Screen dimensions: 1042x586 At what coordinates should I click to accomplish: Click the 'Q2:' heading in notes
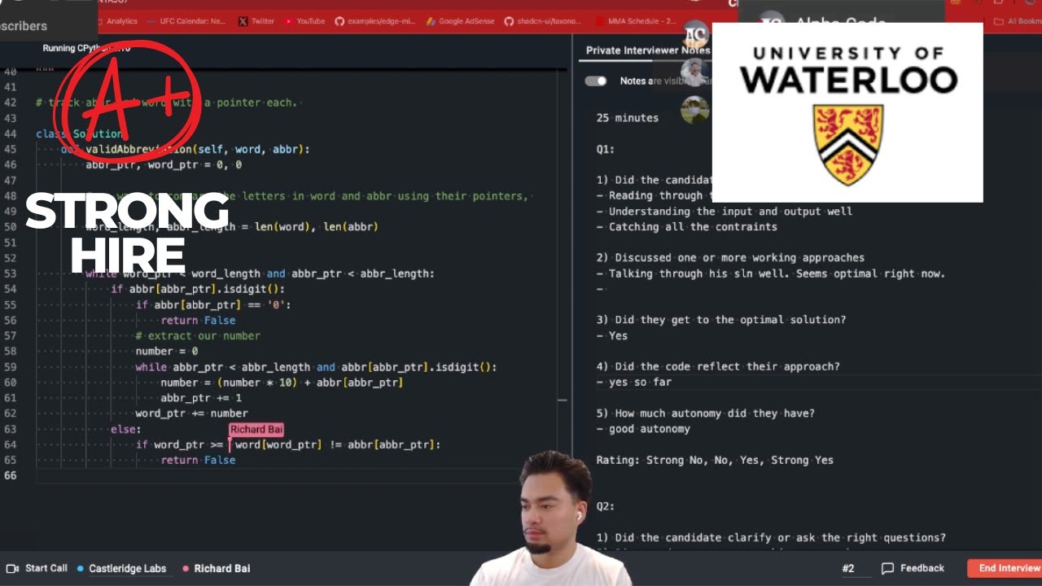click(606, 507)
